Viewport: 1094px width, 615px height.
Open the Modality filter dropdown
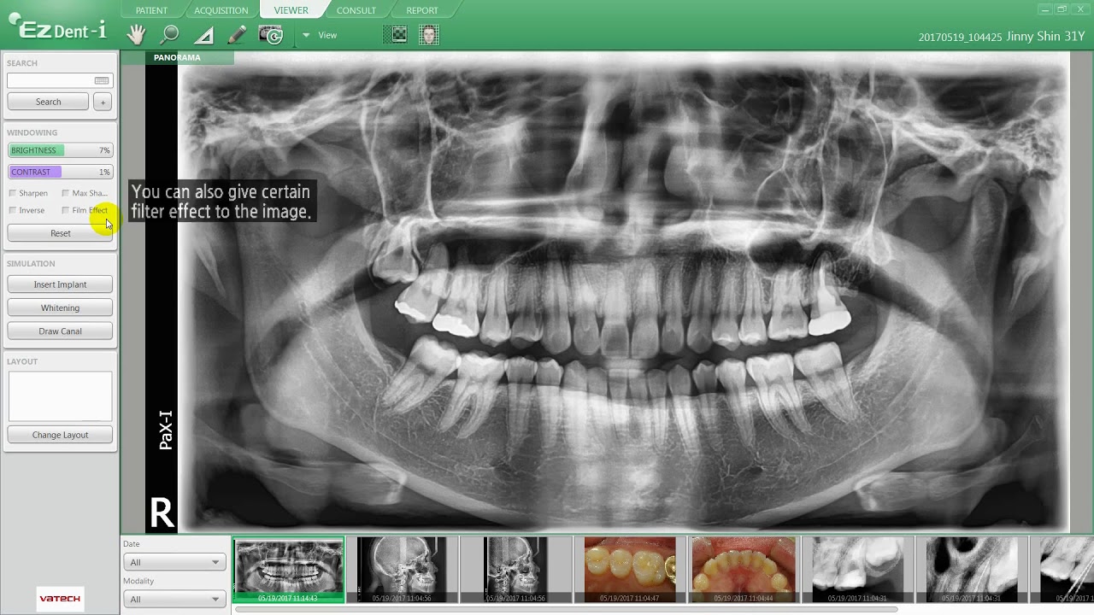(174, 600)
